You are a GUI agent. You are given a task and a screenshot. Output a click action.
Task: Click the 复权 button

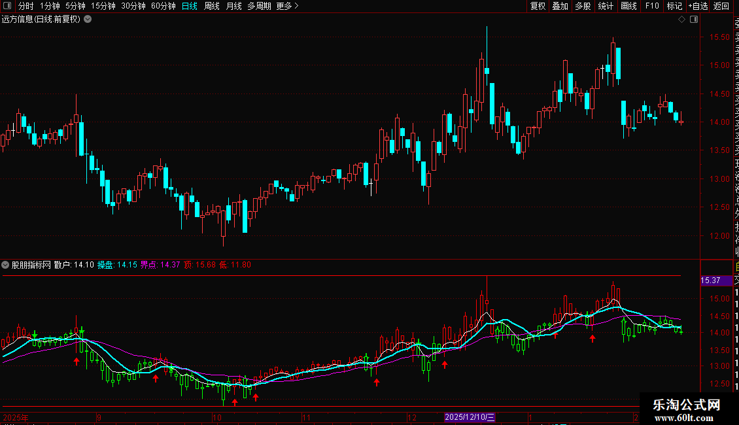(538, 6)
